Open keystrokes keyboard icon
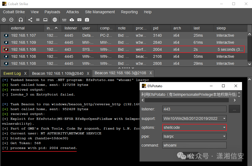Image resolution: width=252 pixels, height=166 pixels. coord(79,20)
